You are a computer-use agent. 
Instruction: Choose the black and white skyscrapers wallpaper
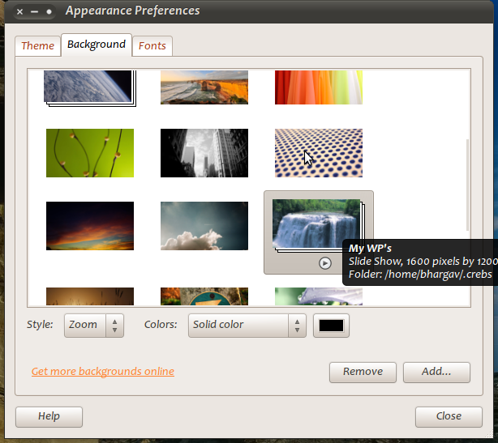[x=204, y=153]
